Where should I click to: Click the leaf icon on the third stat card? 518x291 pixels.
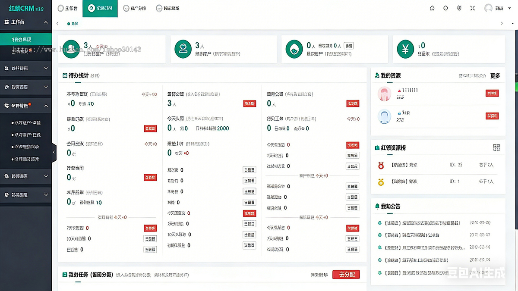coord(294,49)
